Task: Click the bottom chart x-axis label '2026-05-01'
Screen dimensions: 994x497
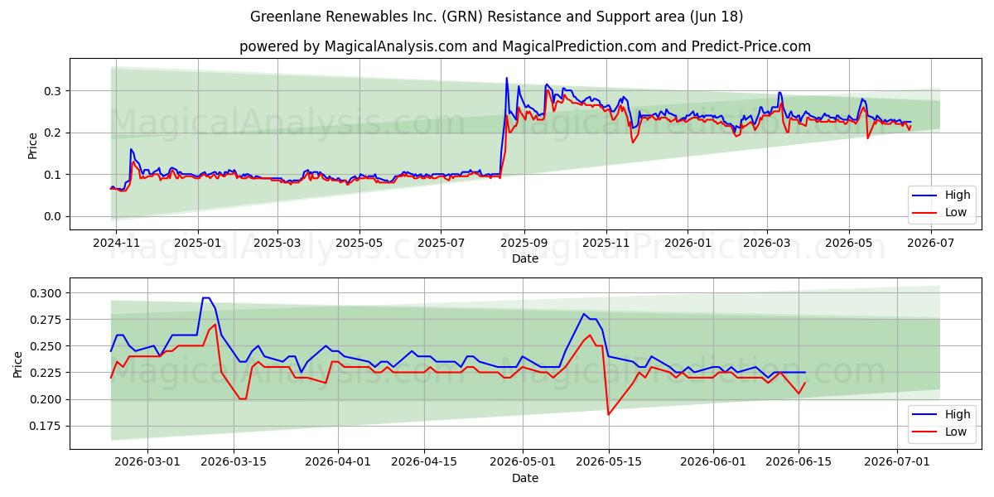Action: (523, 462)
